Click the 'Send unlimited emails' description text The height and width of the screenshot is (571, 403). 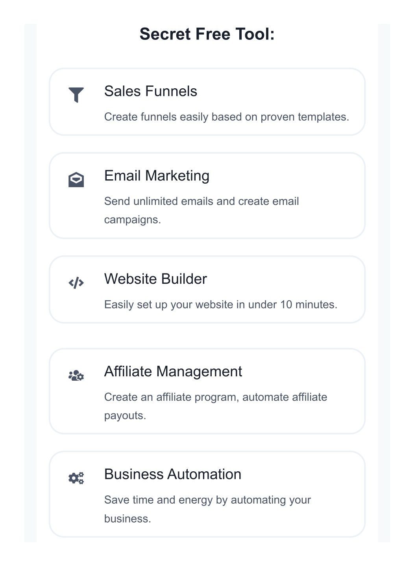click(x=201, y=210)
